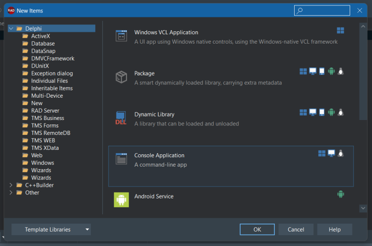Select the TMS XData category
Image resolution: width=372 pixels, height=246 pixels.
[45, 148]
